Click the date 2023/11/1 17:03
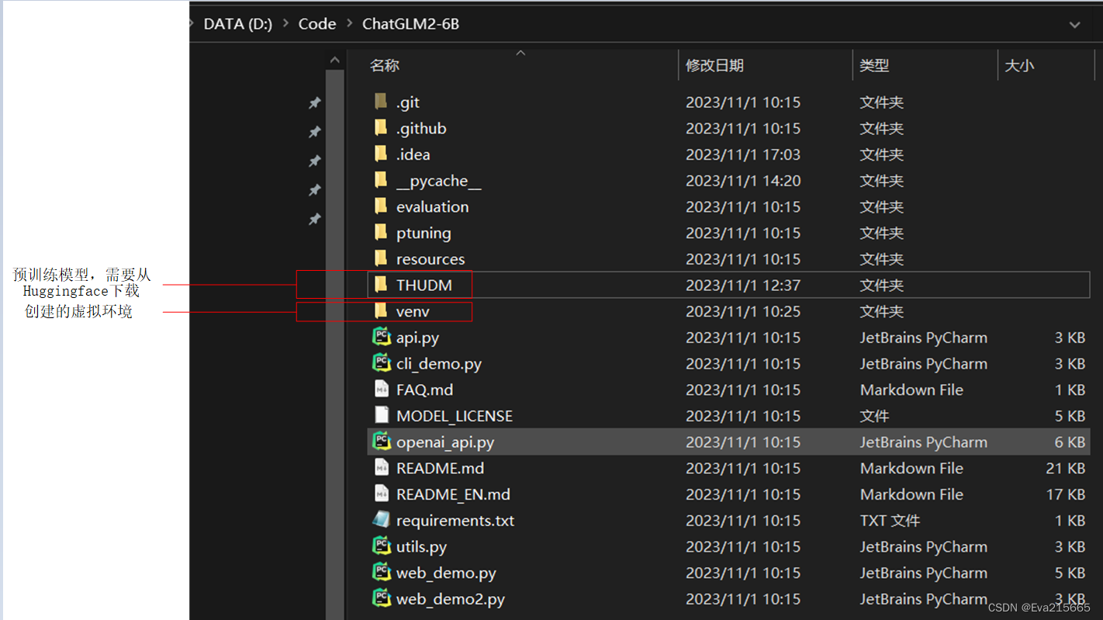 (743, 154)
